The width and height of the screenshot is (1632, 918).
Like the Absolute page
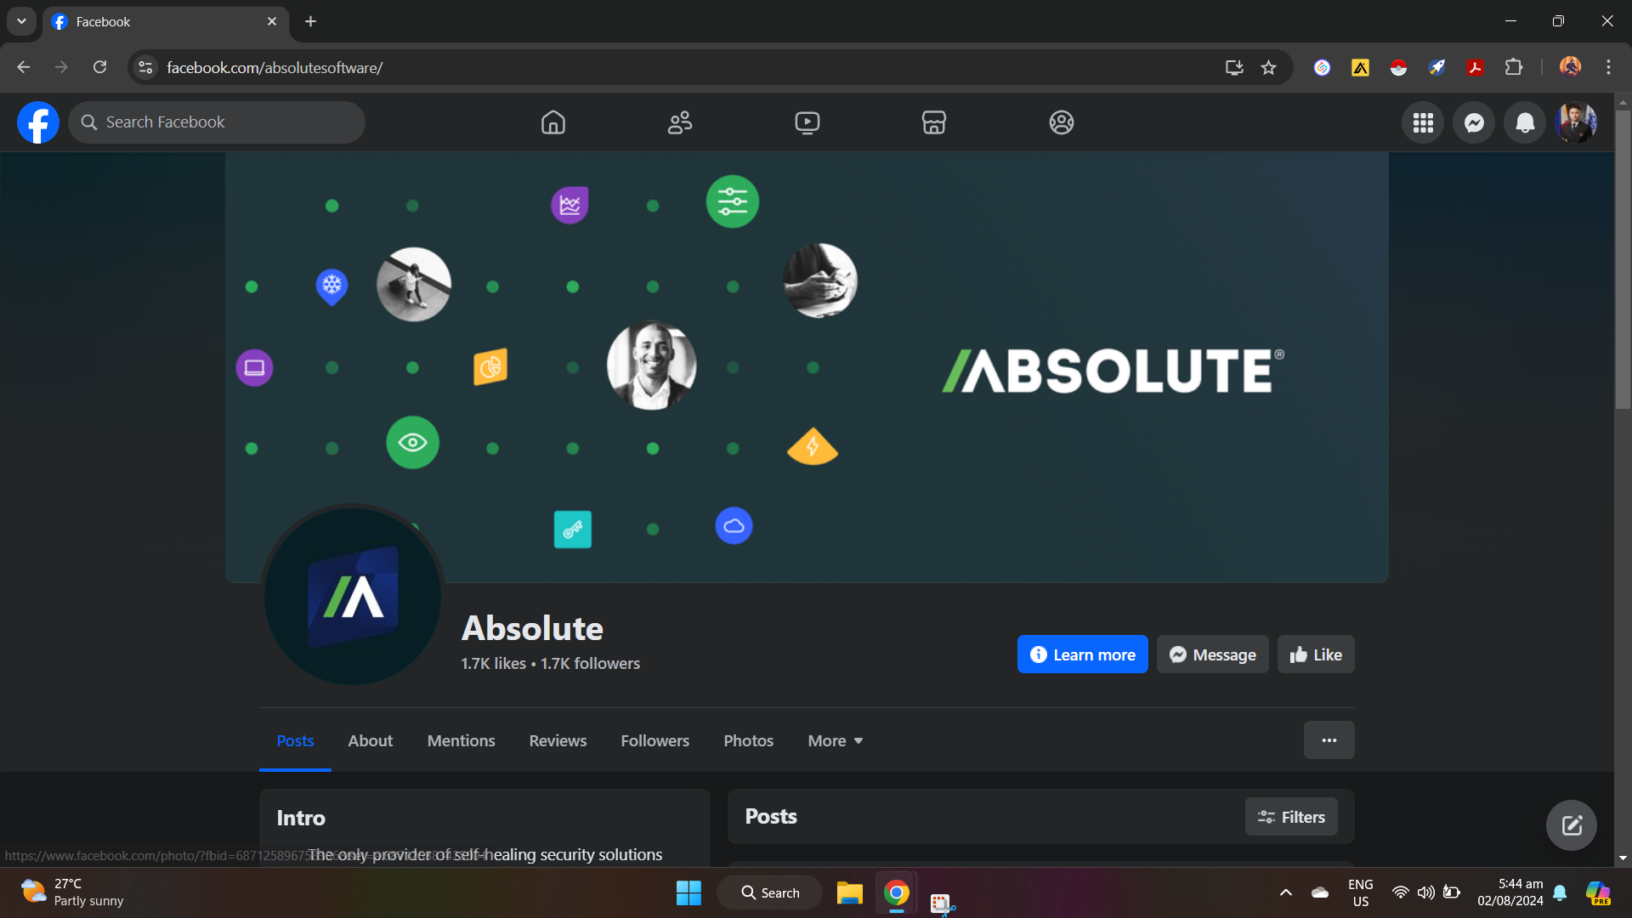(x=1315, y=654)
